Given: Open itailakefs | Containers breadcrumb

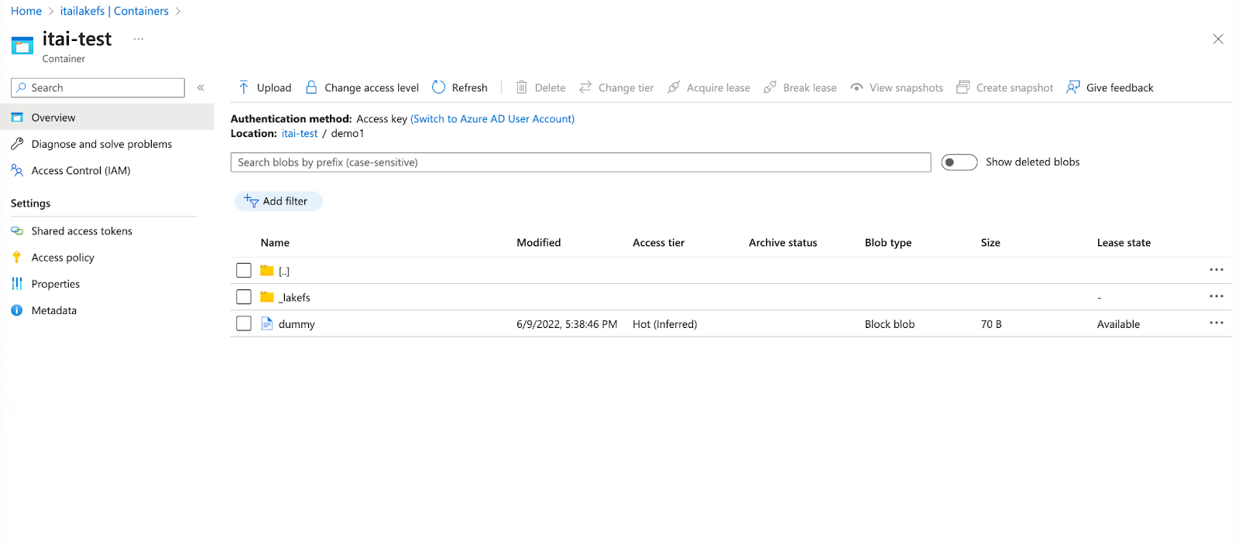Looking at the screenshot, I should pos(115,11).
